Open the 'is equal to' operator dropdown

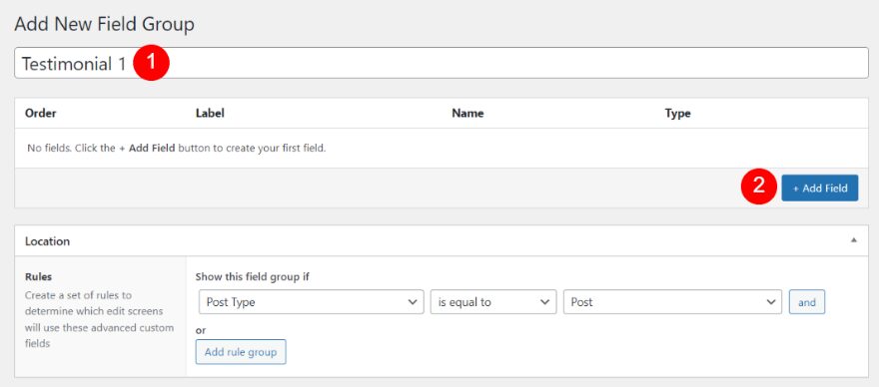pyautogui.click(x=493, y=302)
